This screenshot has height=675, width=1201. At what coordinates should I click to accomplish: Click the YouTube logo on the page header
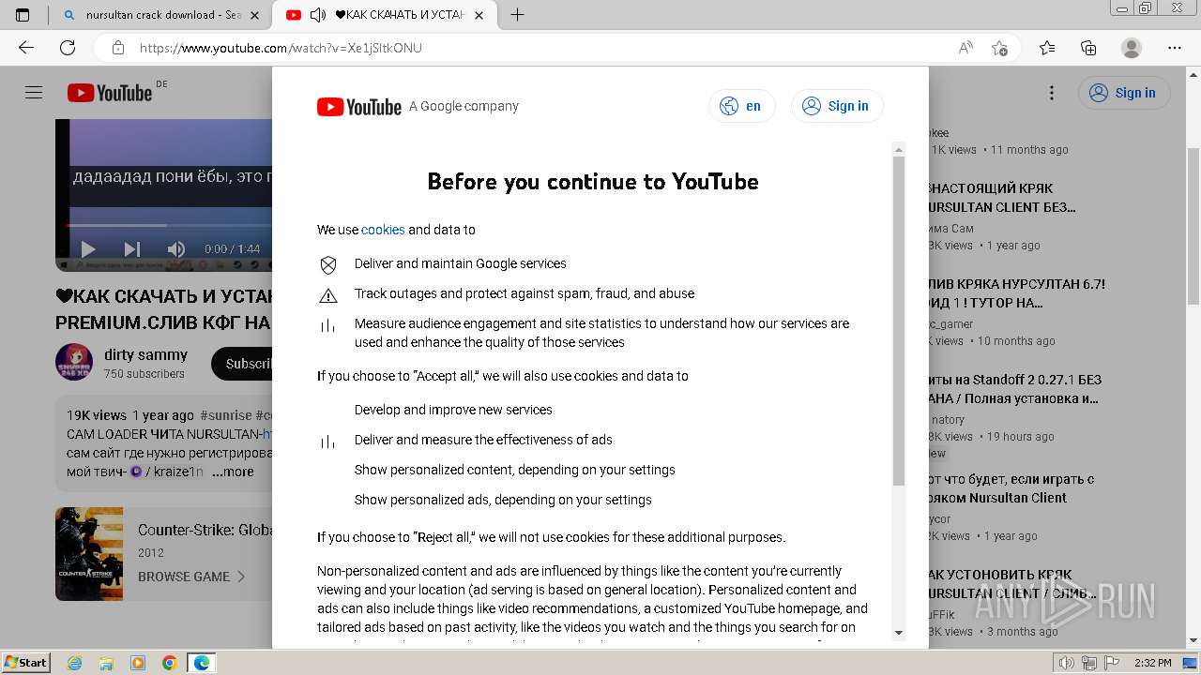[x=110, y=93]
